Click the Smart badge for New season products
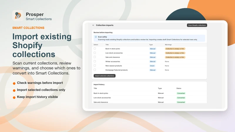This screenshot has height=132, width=235. (152, 66)
